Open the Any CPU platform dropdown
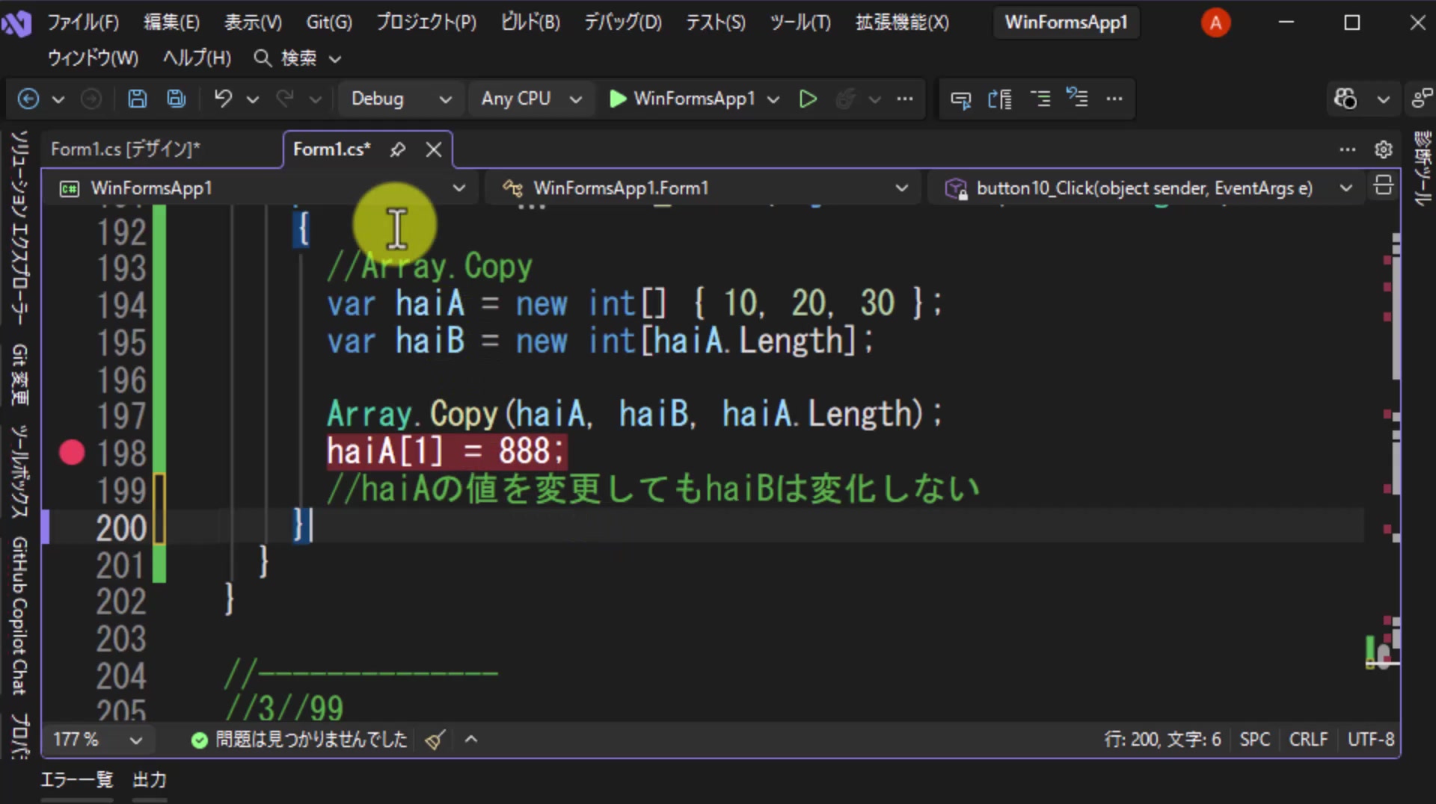The image size is (1436, 804). 531,99
